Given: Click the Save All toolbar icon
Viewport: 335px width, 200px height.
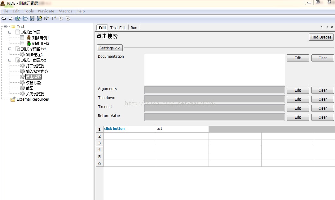Looking at the screenshot, I should pos(39,18).
